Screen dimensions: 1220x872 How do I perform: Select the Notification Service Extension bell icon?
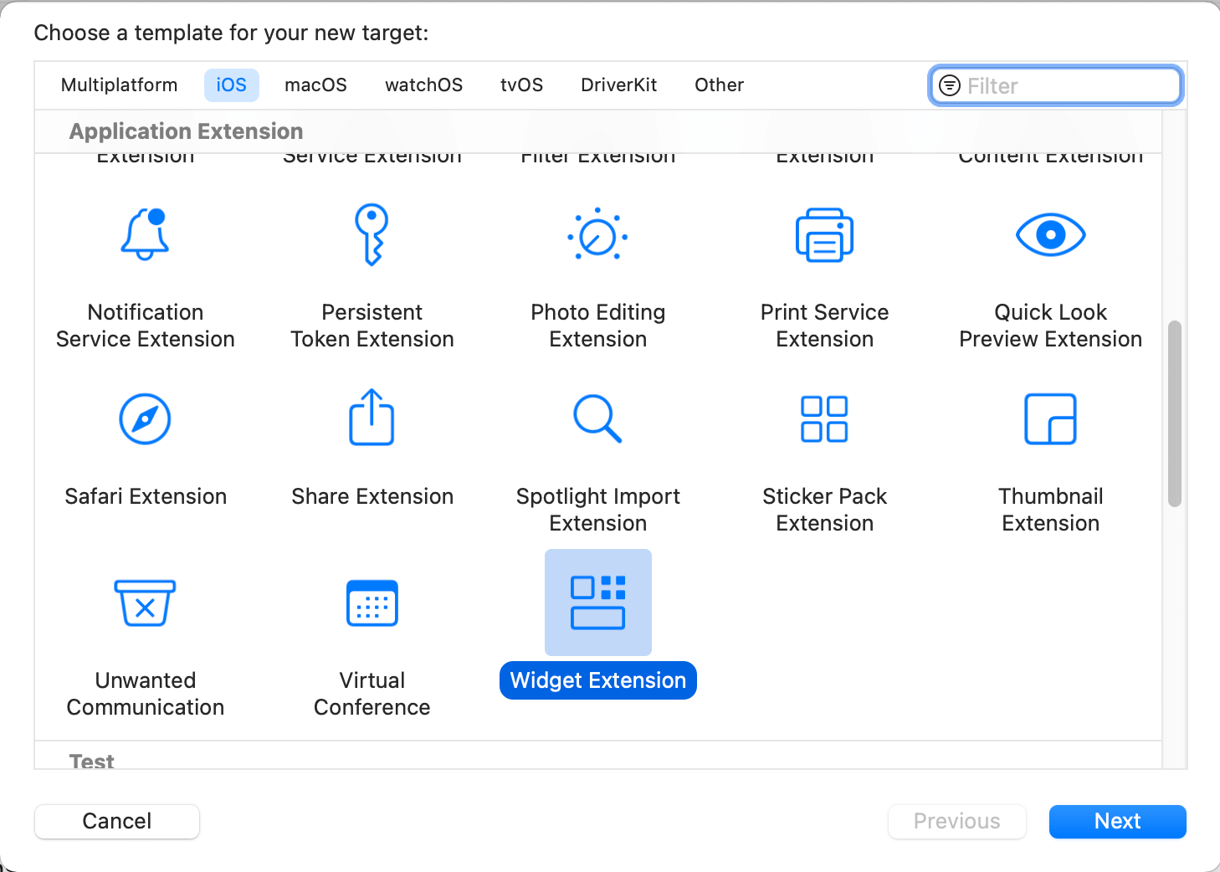[145, 235]
